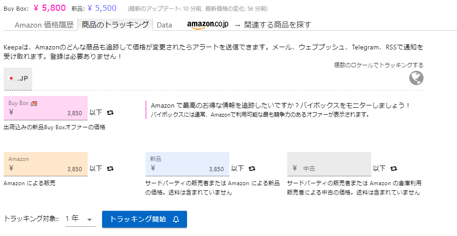The height and width of the screenshot is (236, 457).
Task: Click the Buy Box price input field
Action: (x=46, y=112)
